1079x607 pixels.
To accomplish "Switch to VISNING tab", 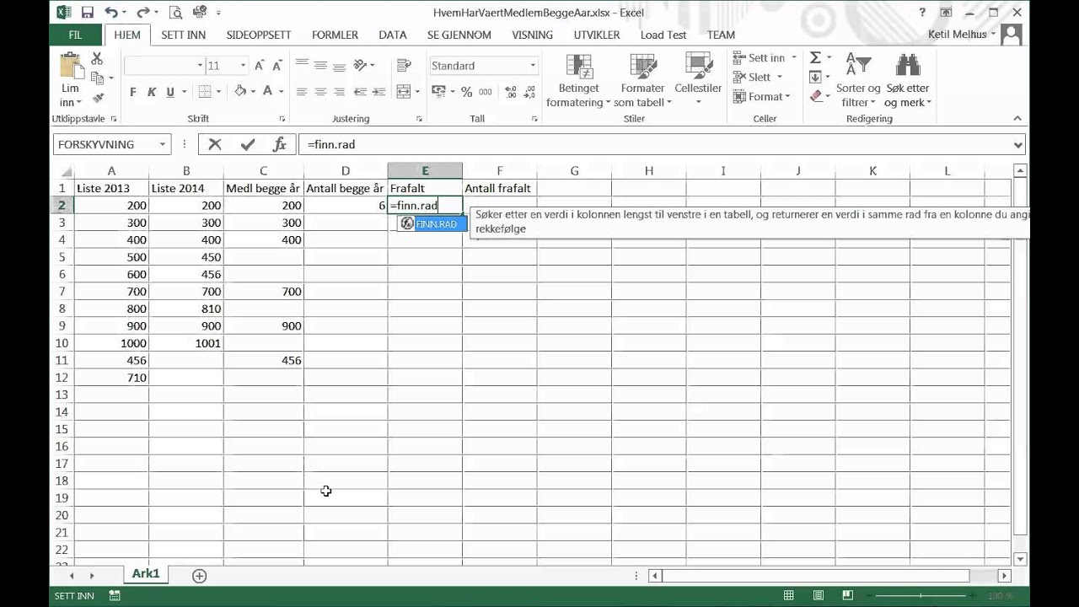I will (532, 35).
